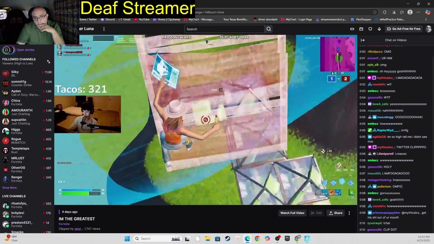This screenshot has height=244, width=434.
Task: Open Chica's channel in sidebar
Action: point(27,102)
